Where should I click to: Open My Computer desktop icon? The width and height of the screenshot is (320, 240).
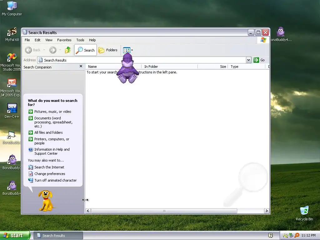pos(12,8)
